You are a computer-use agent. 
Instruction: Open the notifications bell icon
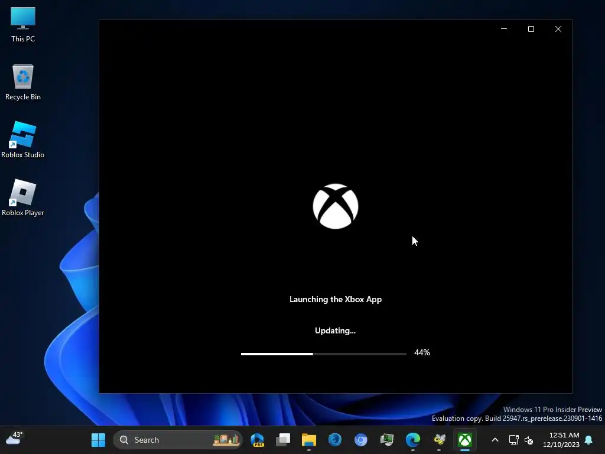click(589, 440)
